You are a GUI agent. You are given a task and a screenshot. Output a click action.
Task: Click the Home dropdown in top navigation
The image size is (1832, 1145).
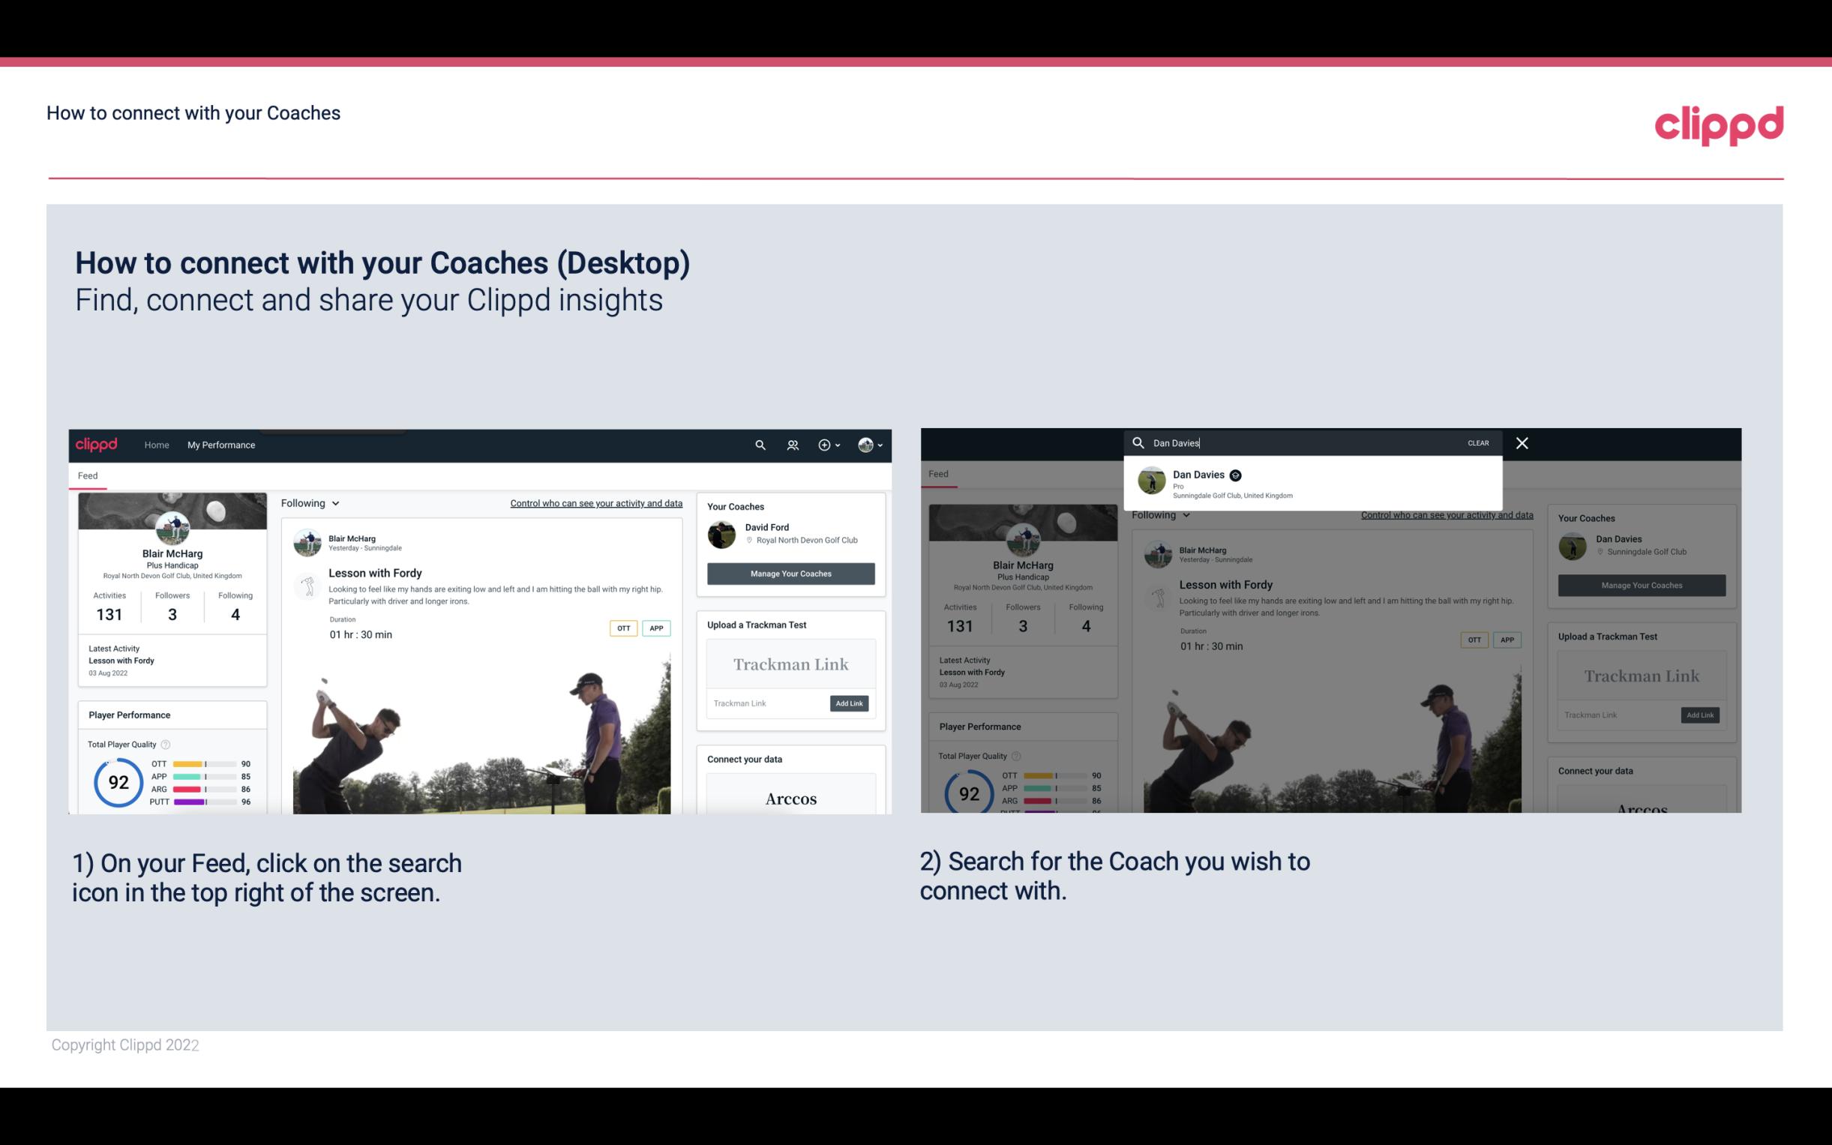point(157,445)
